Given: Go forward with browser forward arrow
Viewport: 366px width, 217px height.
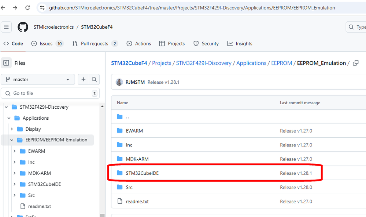Looking at the screenshot, I should tap(15, 8).
